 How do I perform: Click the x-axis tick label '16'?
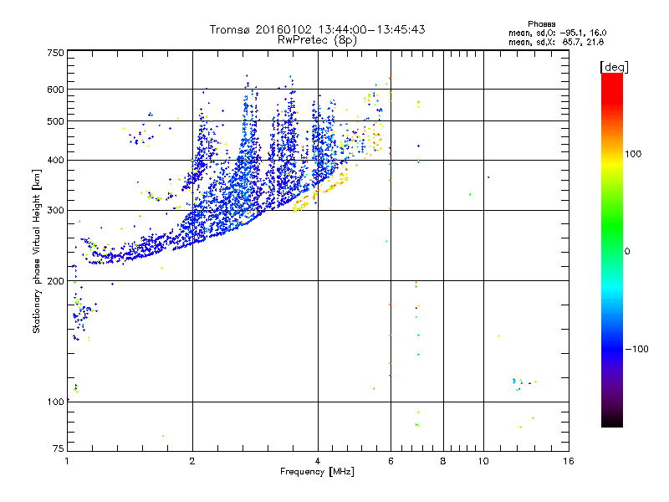pos(569,461)
